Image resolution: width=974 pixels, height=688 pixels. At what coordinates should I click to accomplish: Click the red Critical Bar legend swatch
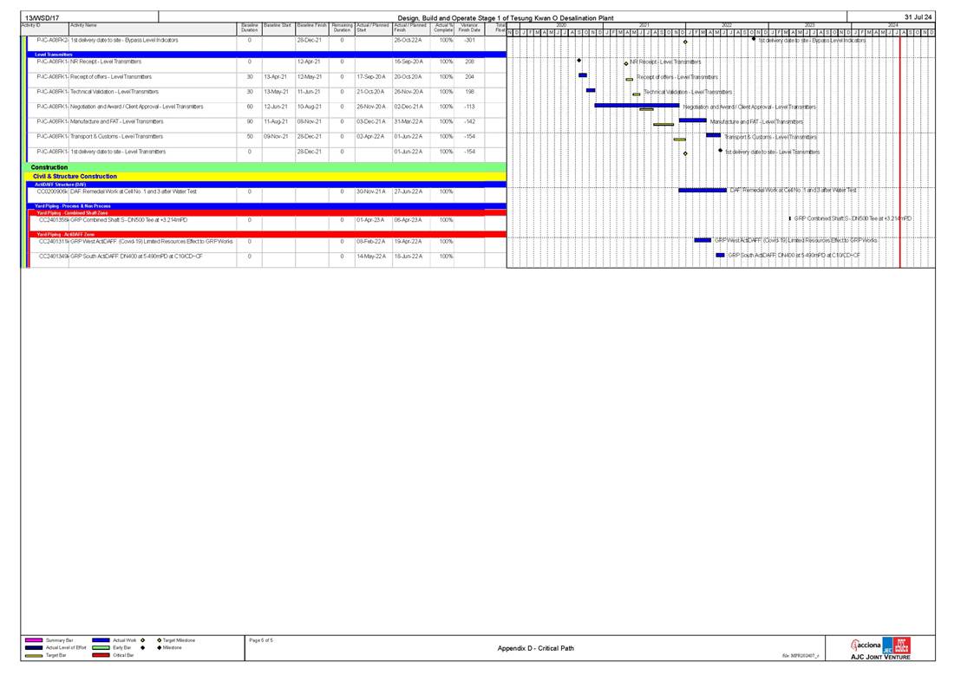point(101,656)
